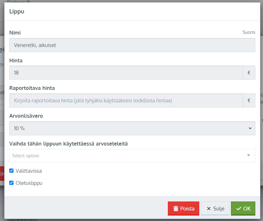
Task: Click the Valittavissa label text
Action: [29, 171]
